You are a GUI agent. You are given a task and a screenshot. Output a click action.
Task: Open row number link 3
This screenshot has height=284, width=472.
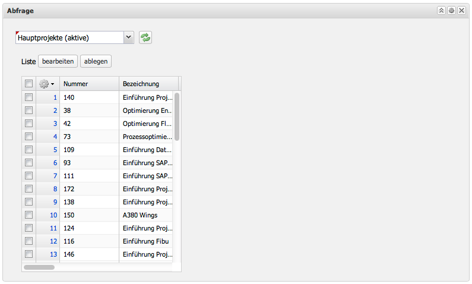pos(55,124)
